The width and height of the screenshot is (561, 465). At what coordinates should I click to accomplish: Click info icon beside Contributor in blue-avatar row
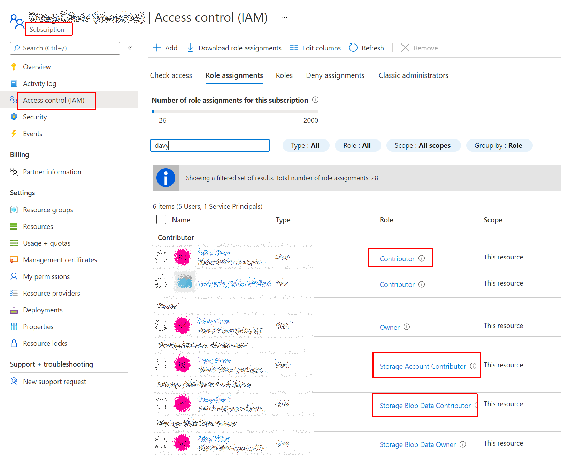point(422,284)
